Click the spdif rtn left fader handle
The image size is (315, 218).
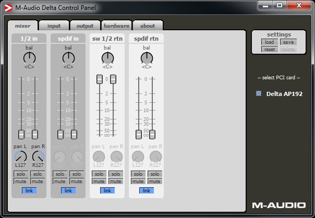[x=139, y=135]
